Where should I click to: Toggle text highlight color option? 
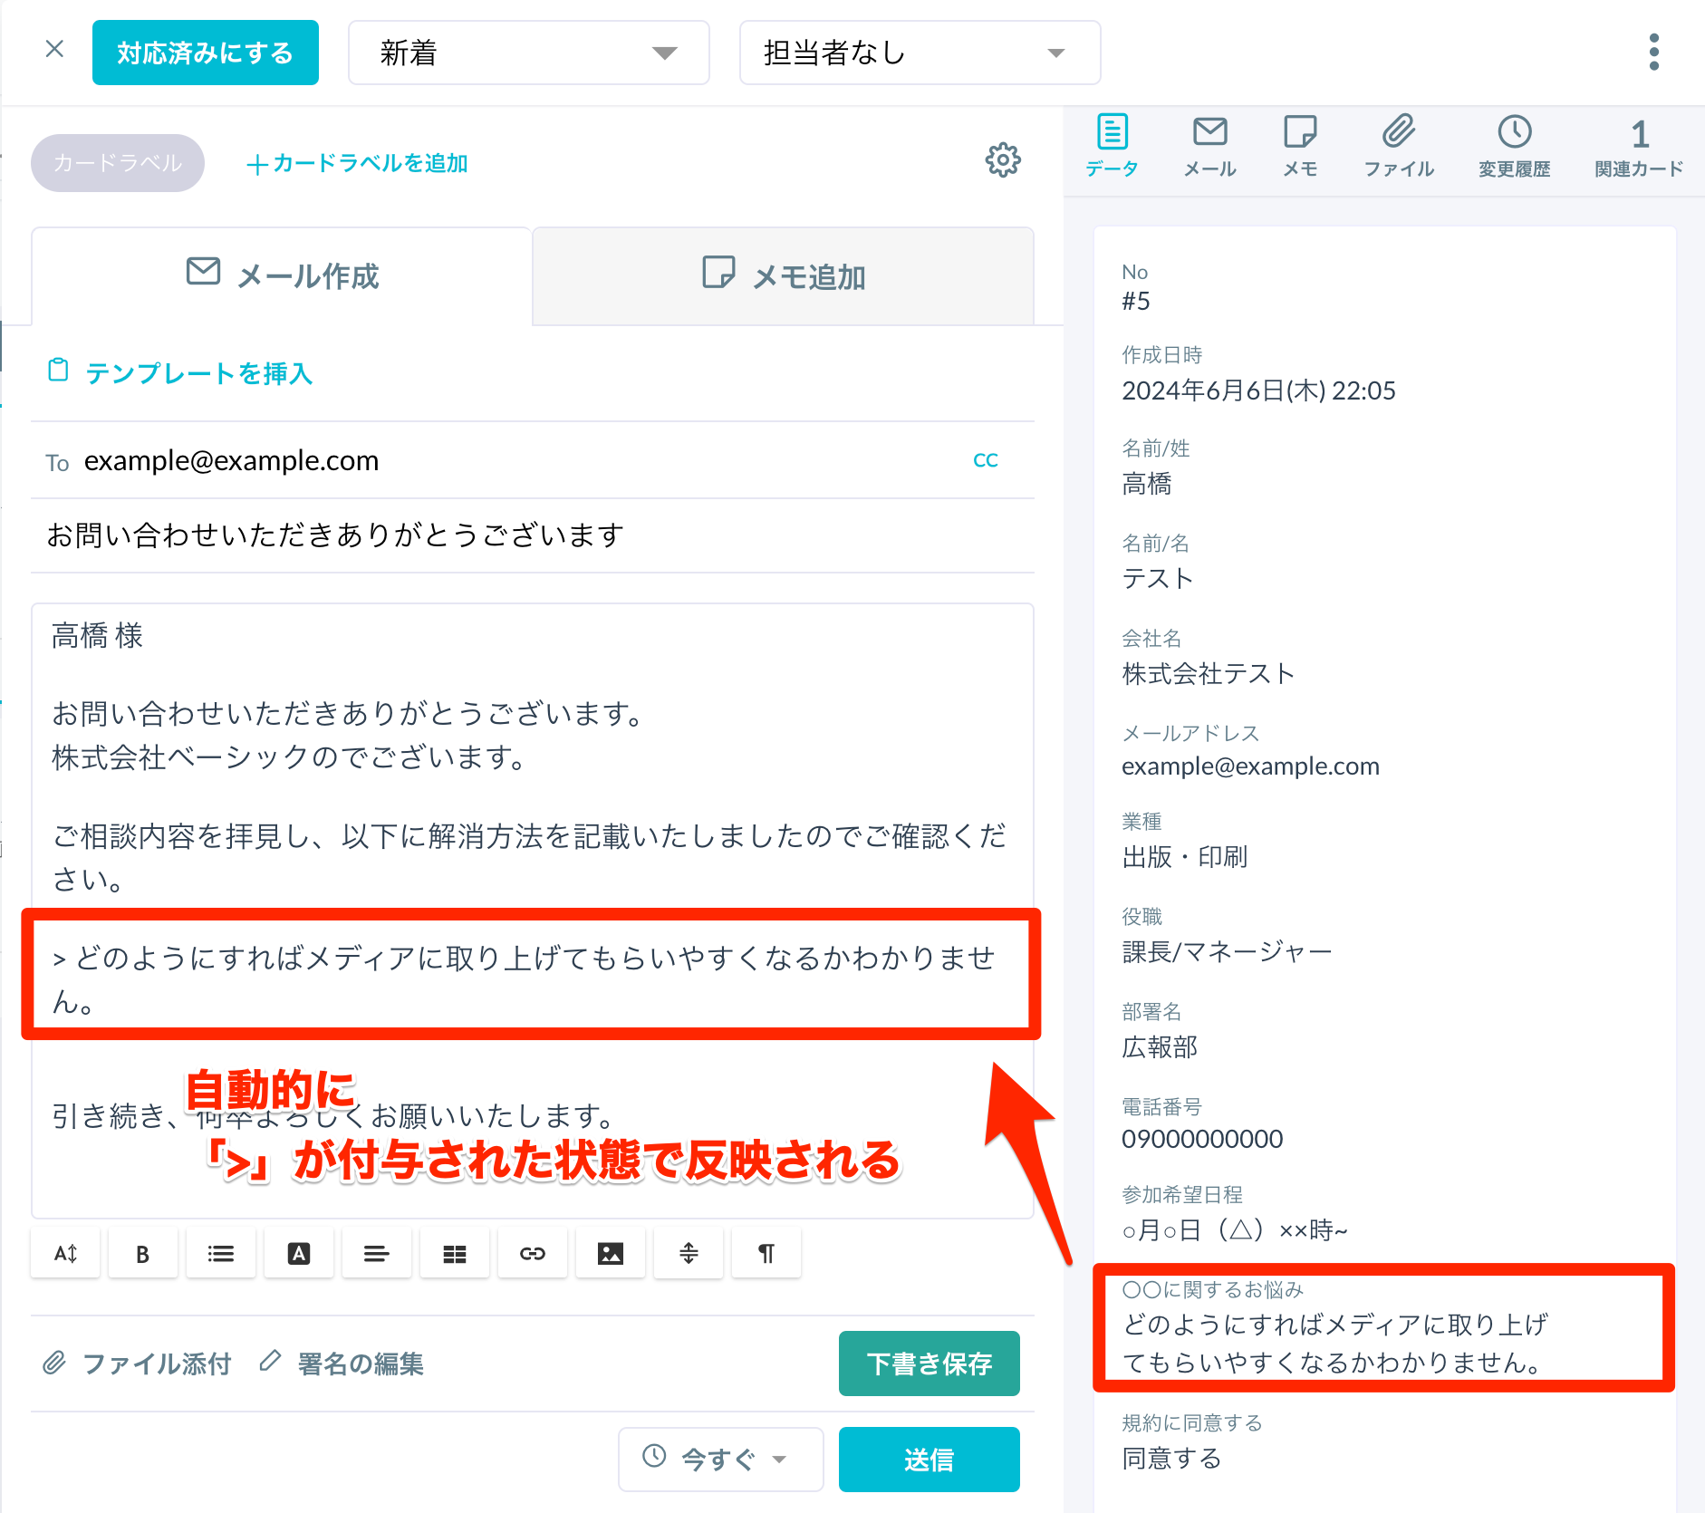point(298,1253)
